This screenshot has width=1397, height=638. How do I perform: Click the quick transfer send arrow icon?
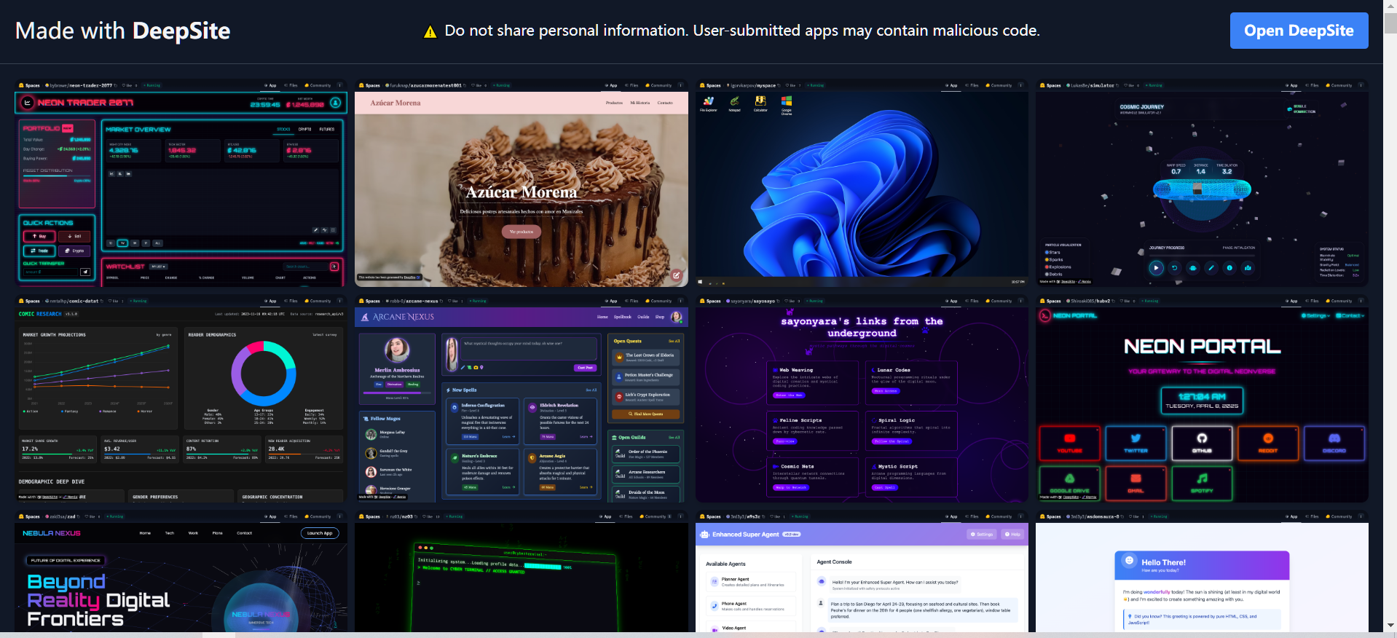coord(85,272)
